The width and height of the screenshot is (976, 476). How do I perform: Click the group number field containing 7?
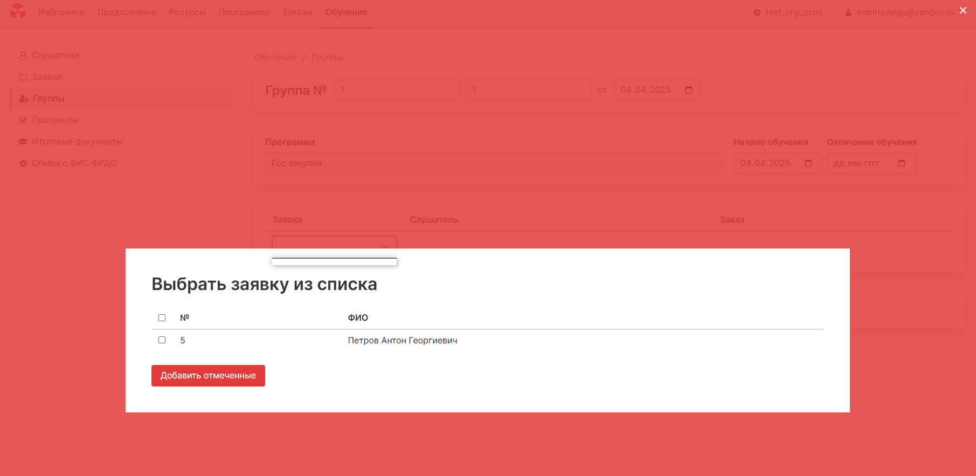click(x=396, y=90)
